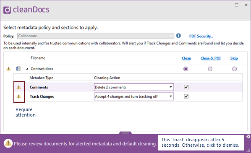Open the Delete 2 comments dropdown

point(134,87)
